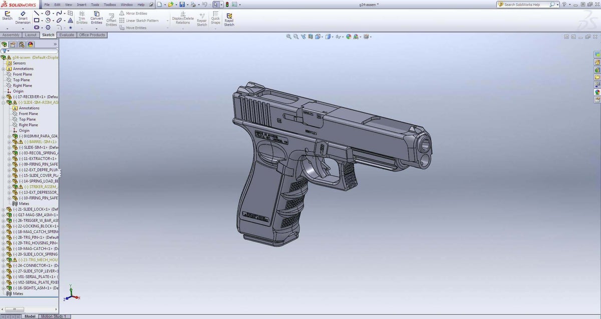Expand the G17-MAG-SIM_ASM<1> node
Viewport: 601px width, 319px height.
3,214
